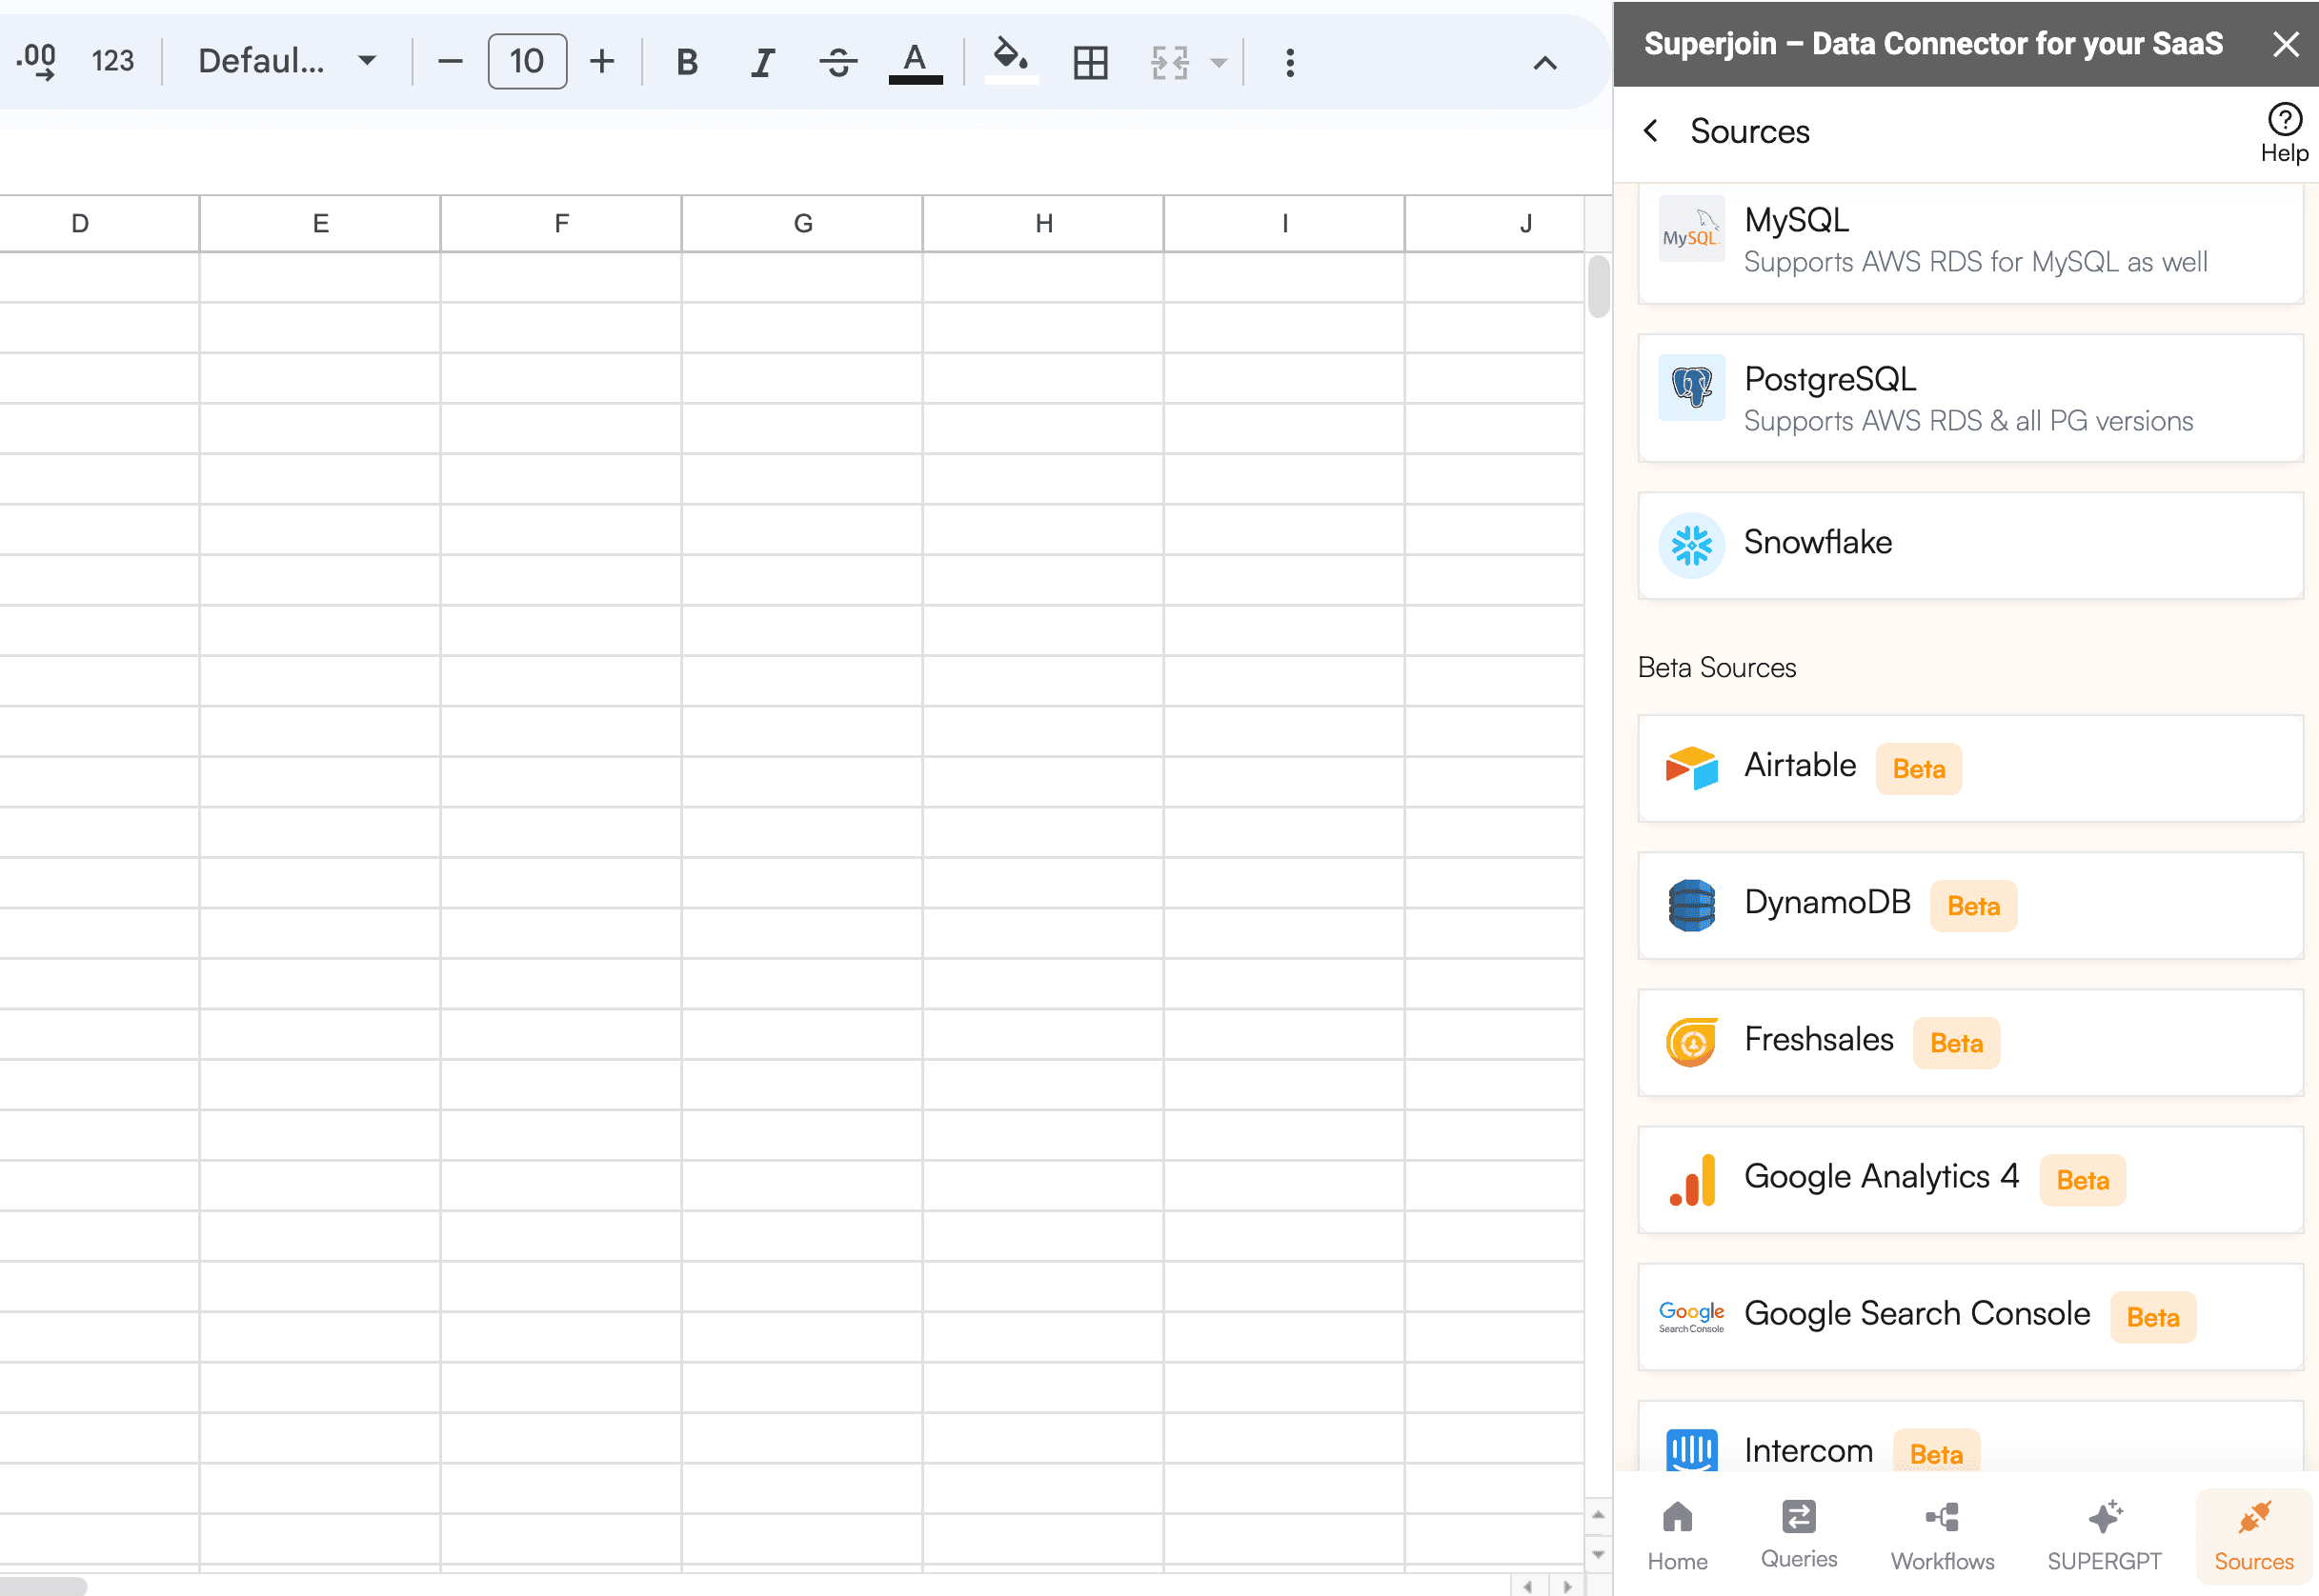
Task: Click the Snowflake logo icon
Action: tap(1691, 545)
